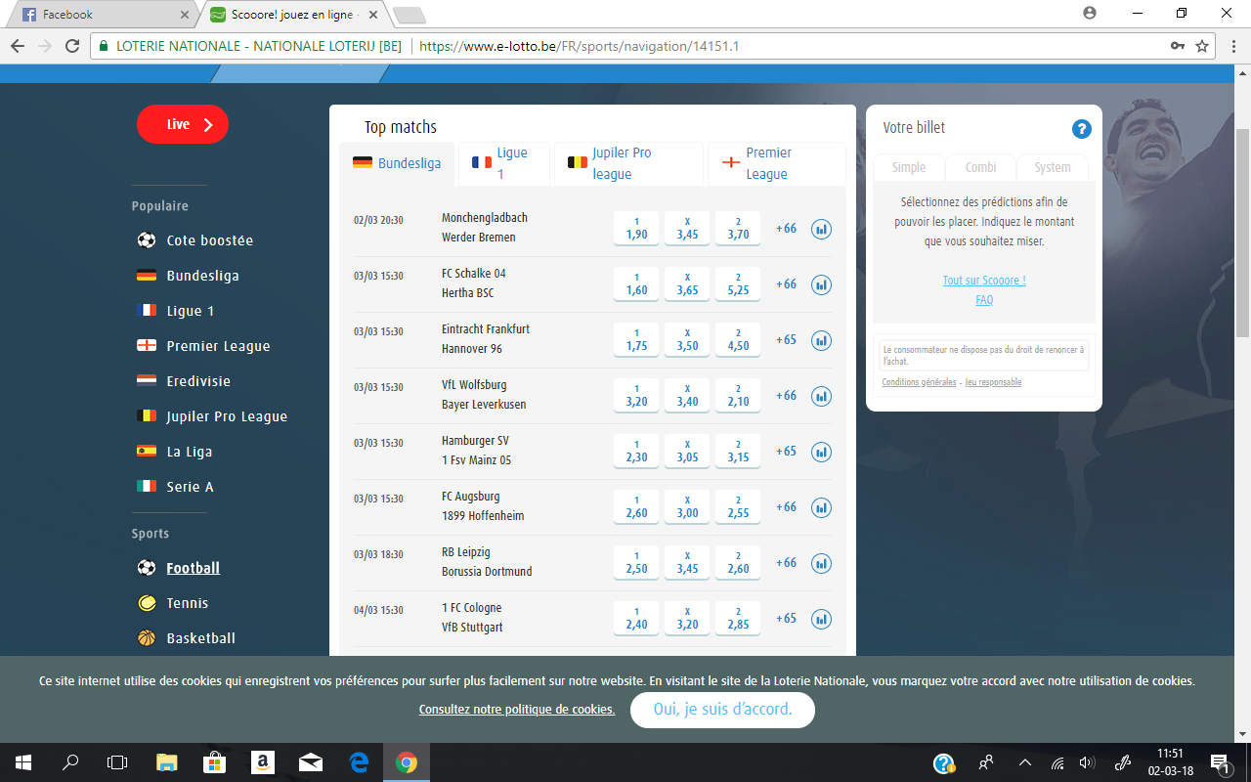Open stats icon for Monchengladbach vs Werder Bremen
This screenshot has width=1251, height=782.
tap(821, 229)
